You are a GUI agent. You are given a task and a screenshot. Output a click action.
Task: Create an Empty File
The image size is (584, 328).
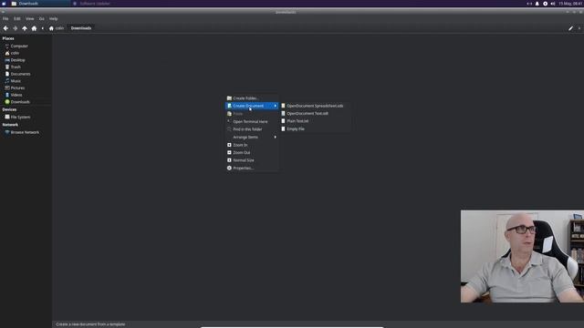pos(315,129)
